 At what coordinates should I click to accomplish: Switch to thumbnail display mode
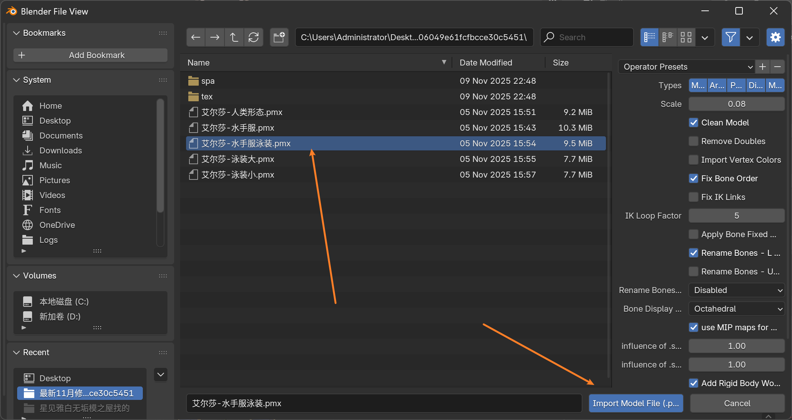pos(686,37)
